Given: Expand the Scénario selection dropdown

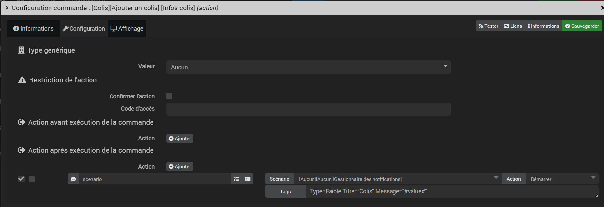Looking at the screenshot, I should (x=397, y=179).
